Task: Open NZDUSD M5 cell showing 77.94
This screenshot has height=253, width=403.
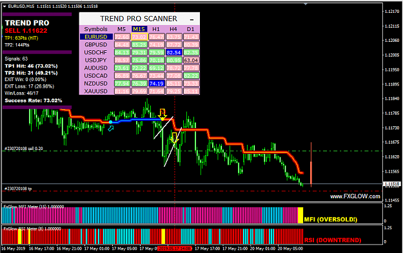Action: tap(122, 84)
